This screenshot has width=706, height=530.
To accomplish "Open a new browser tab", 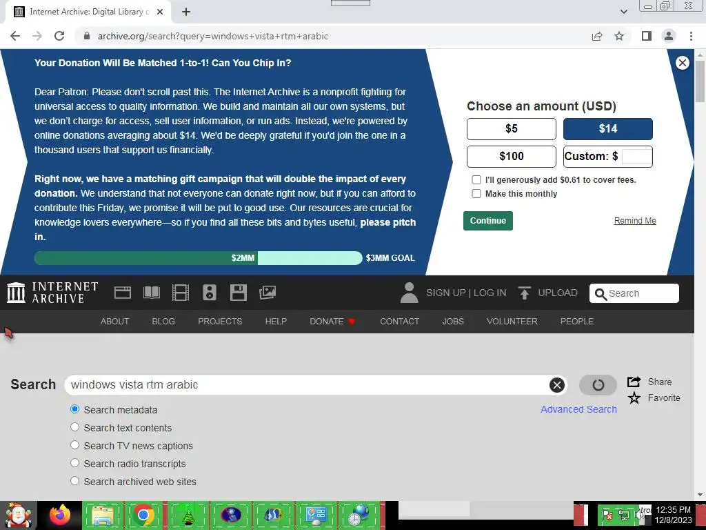I will (x=186, y=12).
